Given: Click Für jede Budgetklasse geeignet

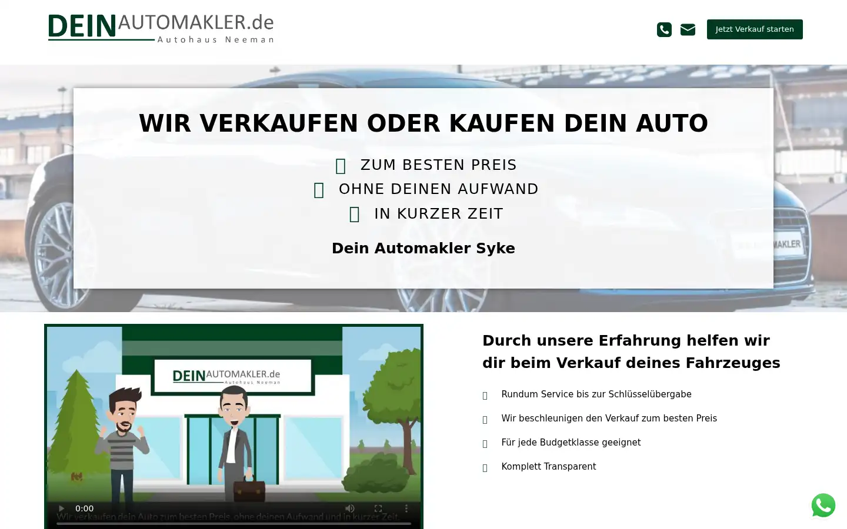Looking at the screenshot, I should 571,443.
